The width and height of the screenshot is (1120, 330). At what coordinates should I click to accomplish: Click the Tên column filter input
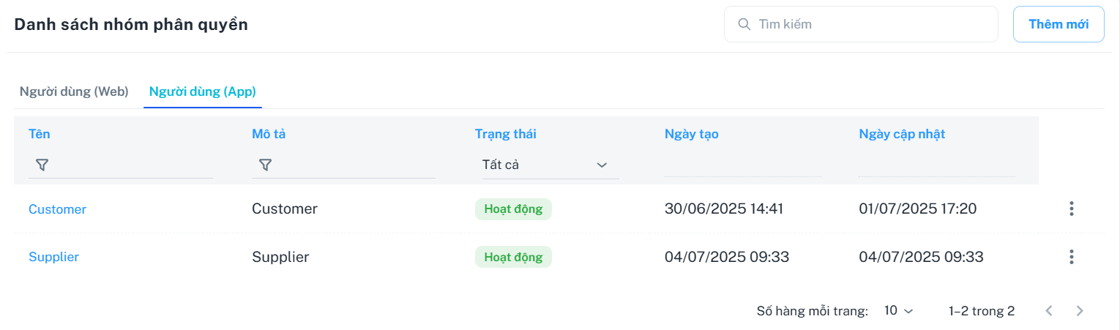132,166
